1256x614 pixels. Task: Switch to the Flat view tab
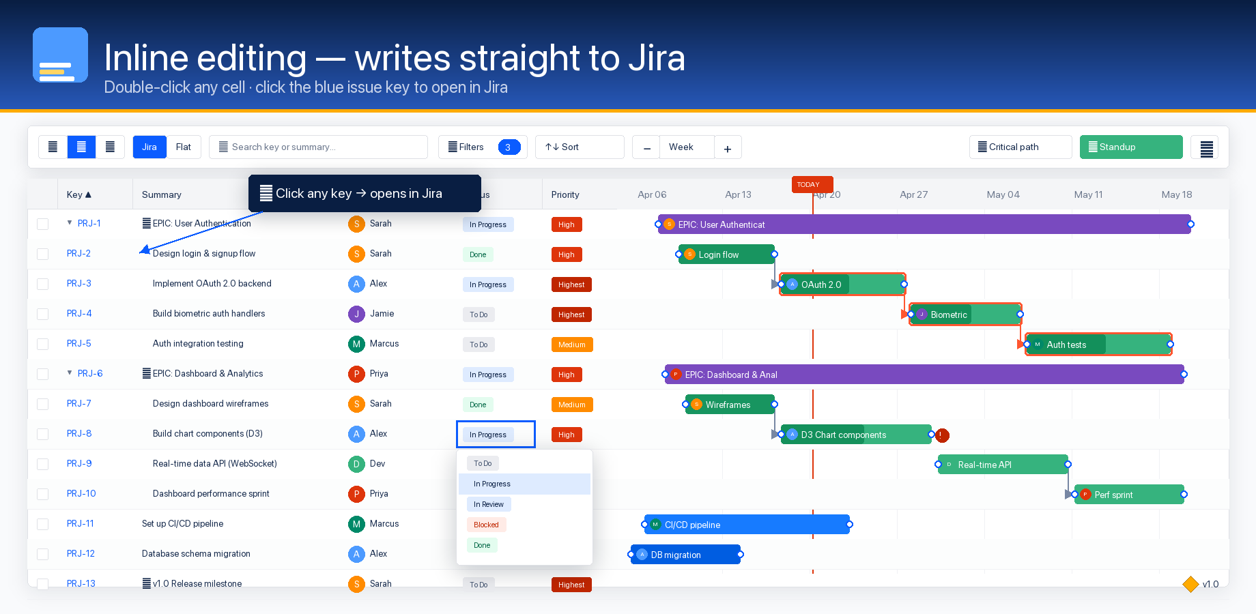183,147
